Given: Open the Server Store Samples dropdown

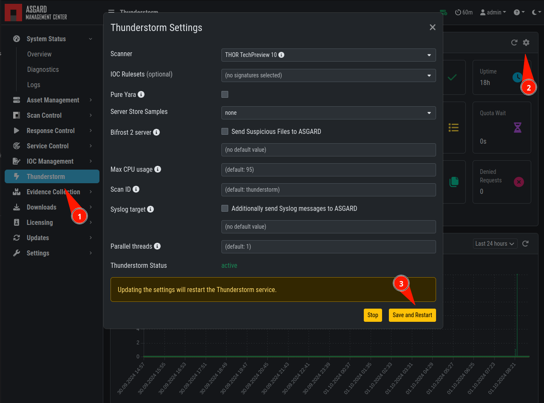Looking at the screenshot, I should click(x=329, y=113).
